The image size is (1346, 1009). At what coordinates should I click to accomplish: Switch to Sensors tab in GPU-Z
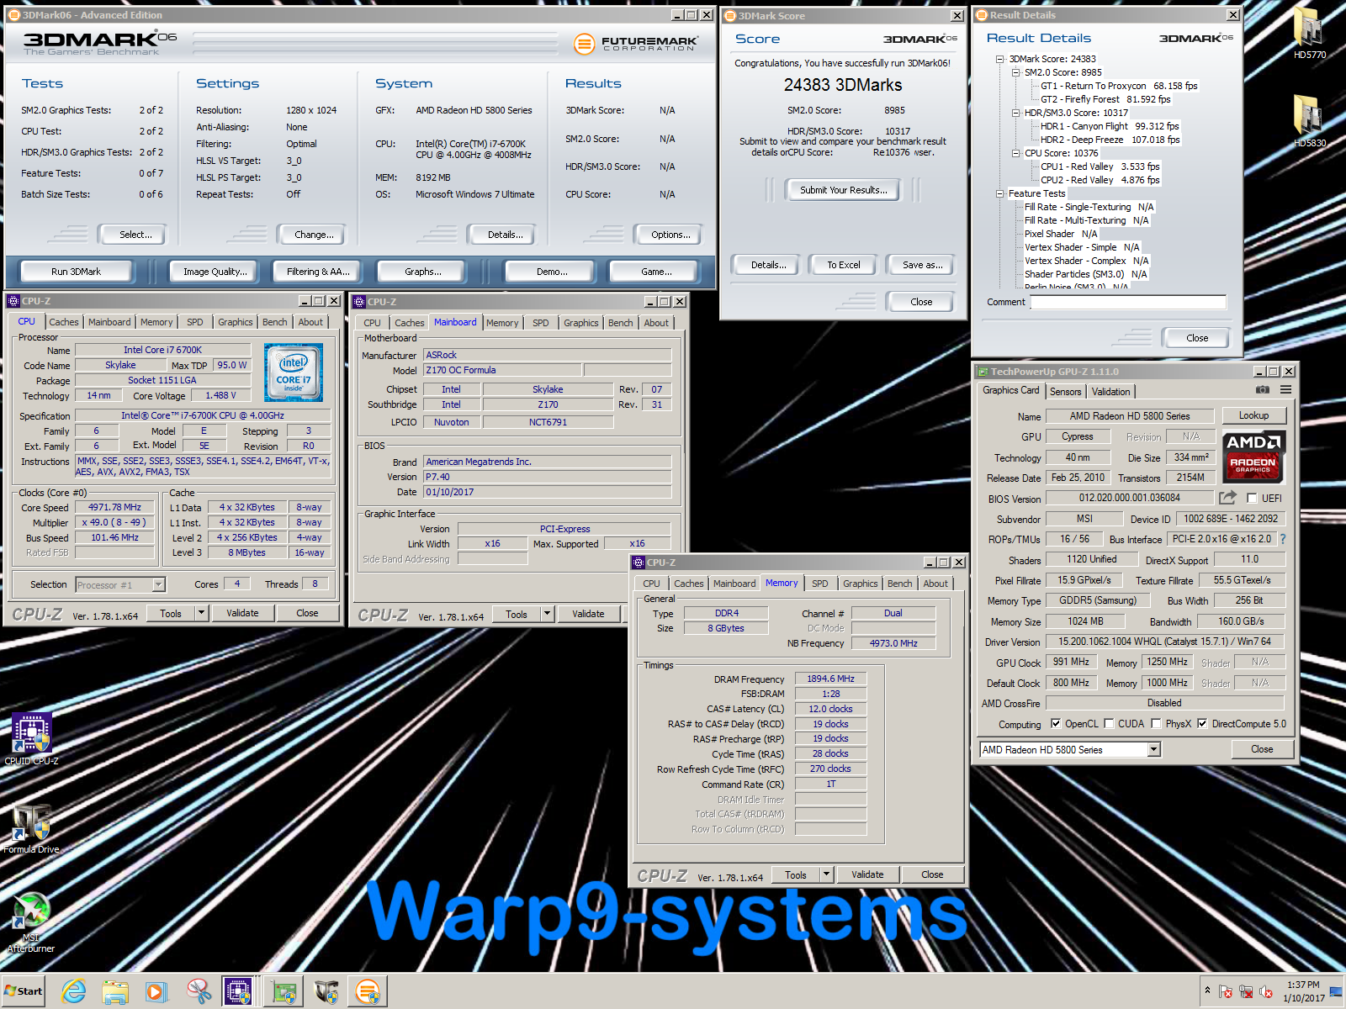pos(1065,392)
